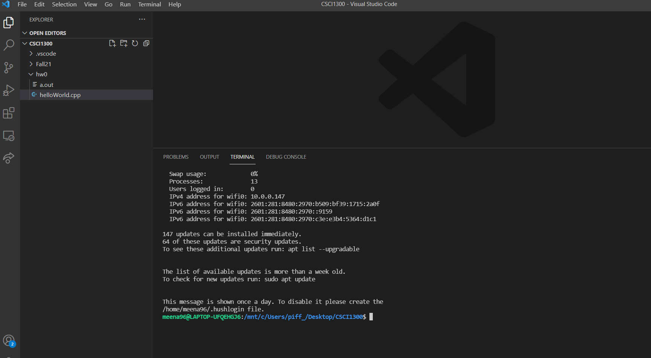Click the helloWorld.cpp C++ file icon
The height and width of the screenshot is (358, 651).
point(34,95)
